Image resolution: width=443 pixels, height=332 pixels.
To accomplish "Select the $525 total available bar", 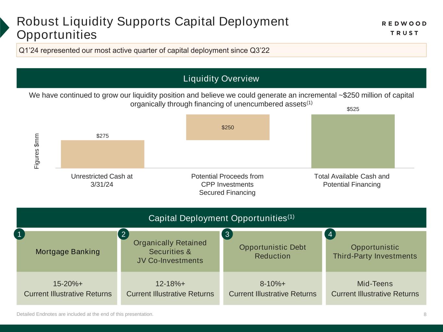I will coord(353,141).
